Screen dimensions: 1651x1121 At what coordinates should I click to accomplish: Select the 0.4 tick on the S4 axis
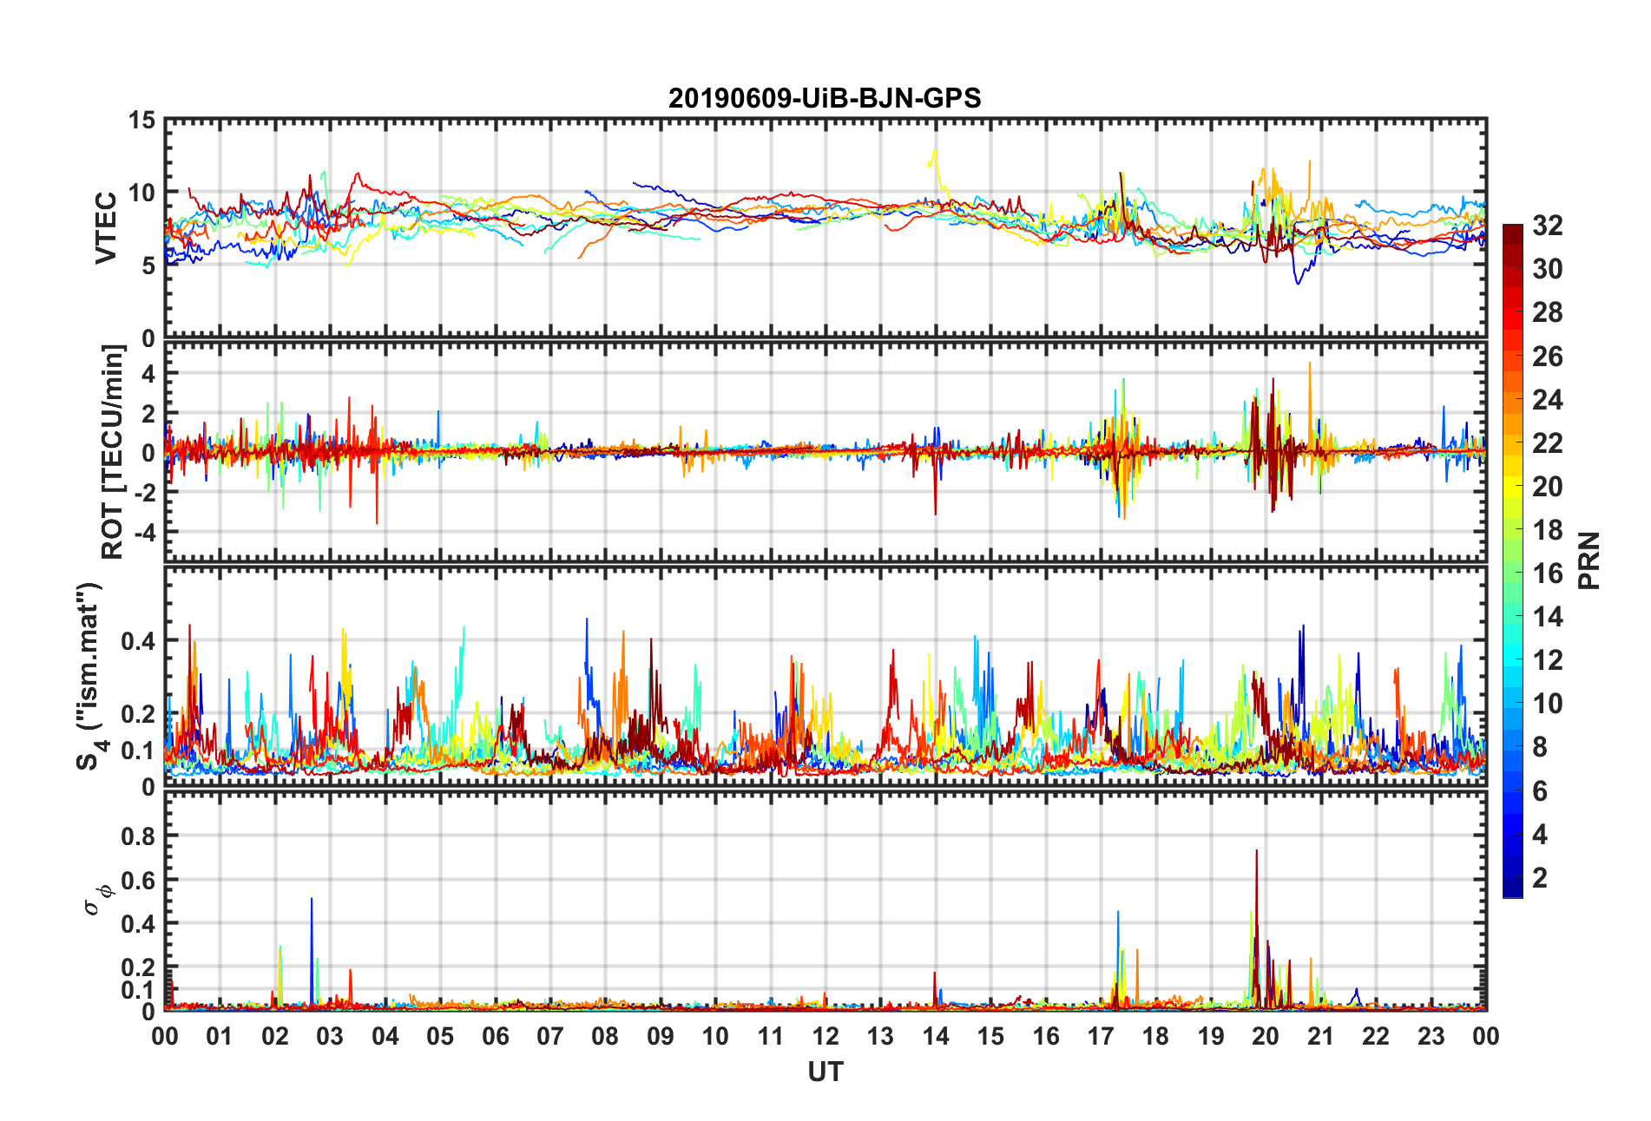pyautogui.click(x=138, y=641)
